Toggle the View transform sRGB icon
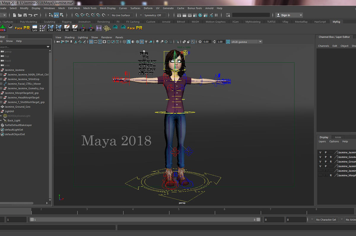356x236 pixels. pyautogui.click(x=228, y=42)
